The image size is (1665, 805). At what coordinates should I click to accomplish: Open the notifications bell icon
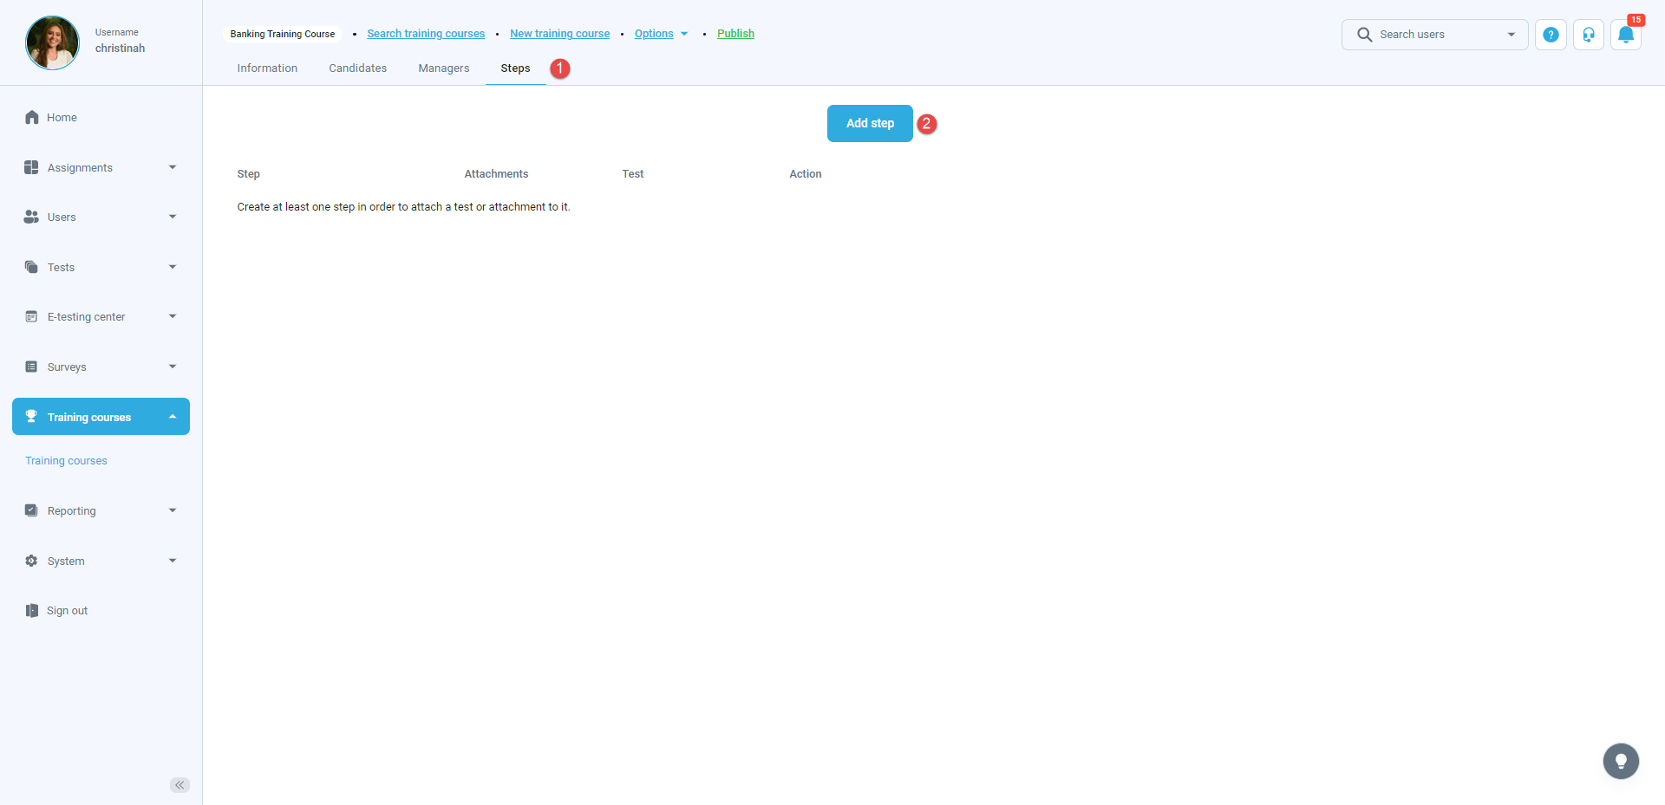coord(1625,35)
